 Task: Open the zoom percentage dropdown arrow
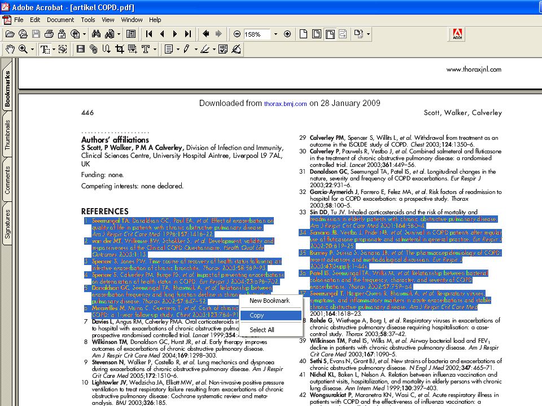(276, 34)
